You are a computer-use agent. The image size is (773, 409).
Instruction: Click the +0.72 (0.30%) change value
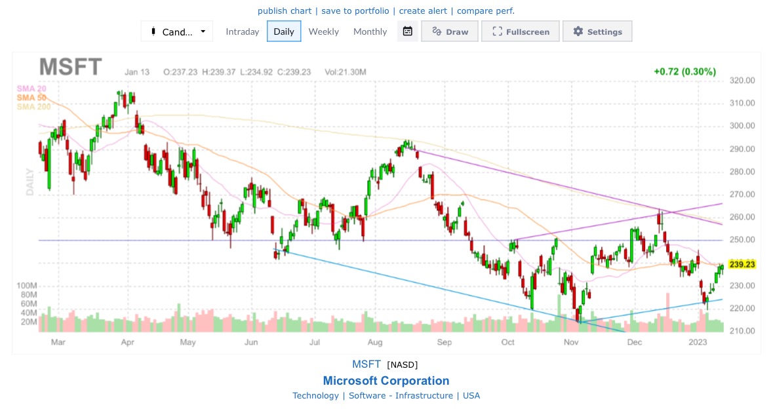click(684, 71)
